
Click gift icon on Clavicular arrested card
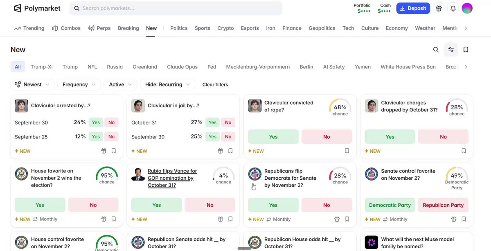tap(104, 151)
